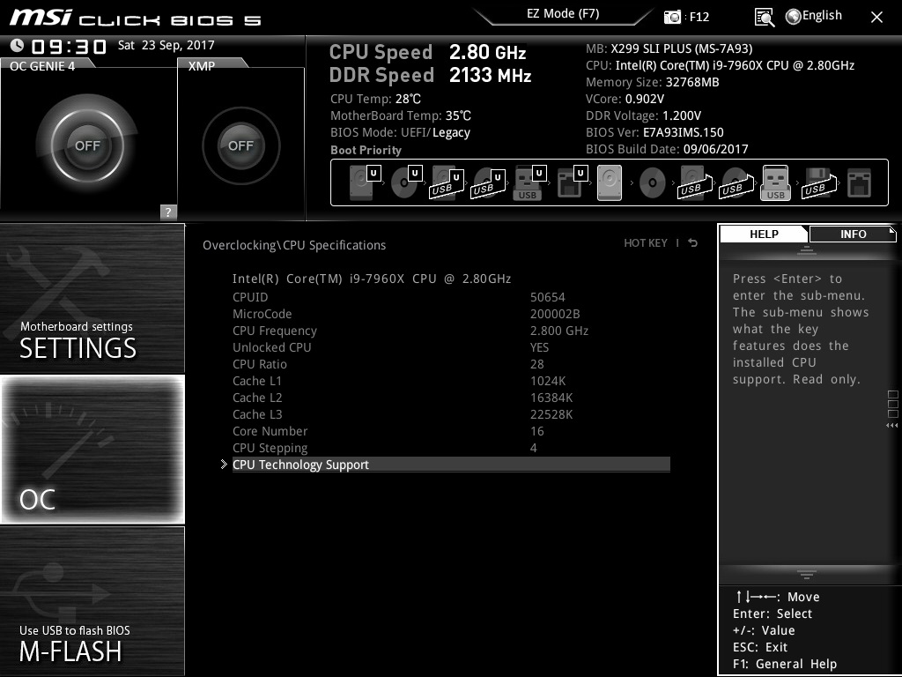Switch to EZ Mode (F7)
Image resolution: width=902 pixels, height=677 pixels.
563,13
